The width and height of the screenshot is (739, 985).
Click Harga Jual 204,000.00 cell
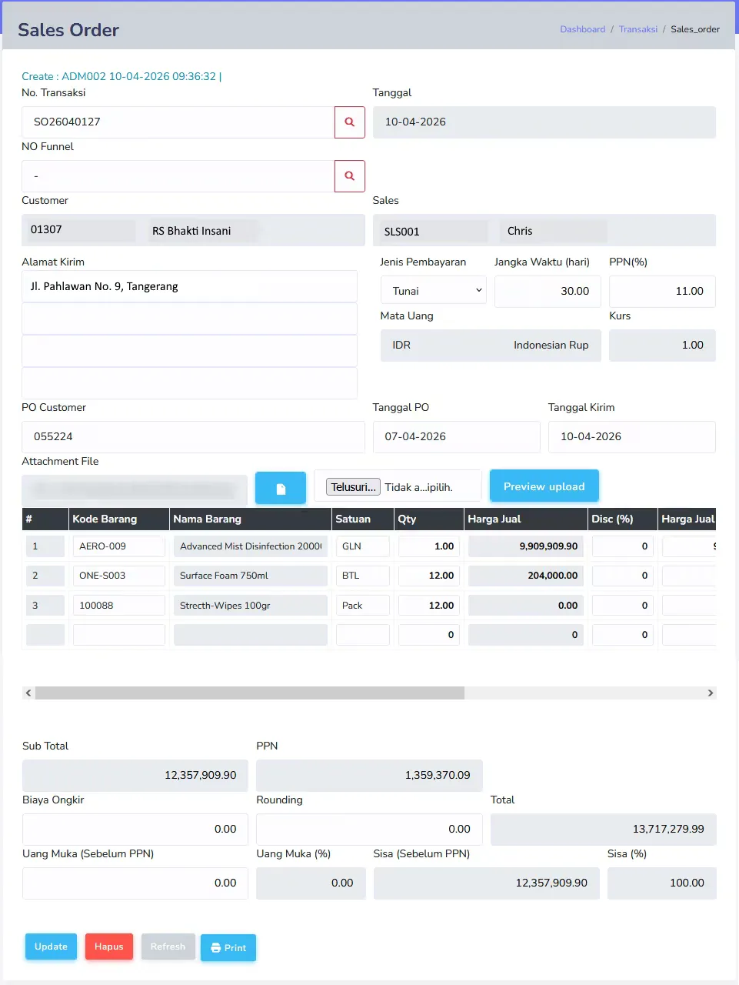526,576
